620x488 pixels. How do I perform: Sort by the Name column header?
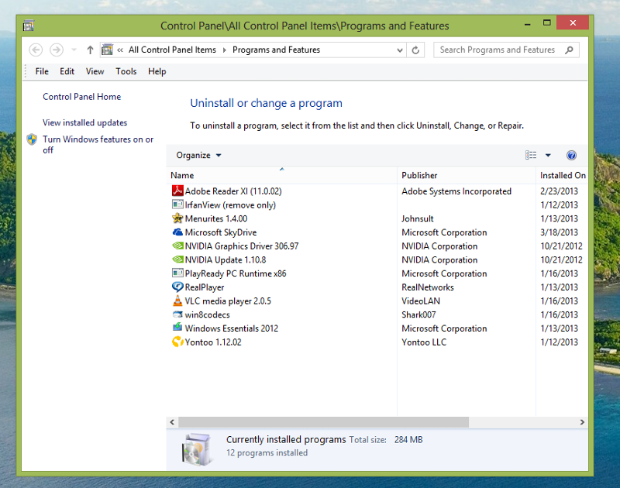pyautogui.click(x=281, y=175)
